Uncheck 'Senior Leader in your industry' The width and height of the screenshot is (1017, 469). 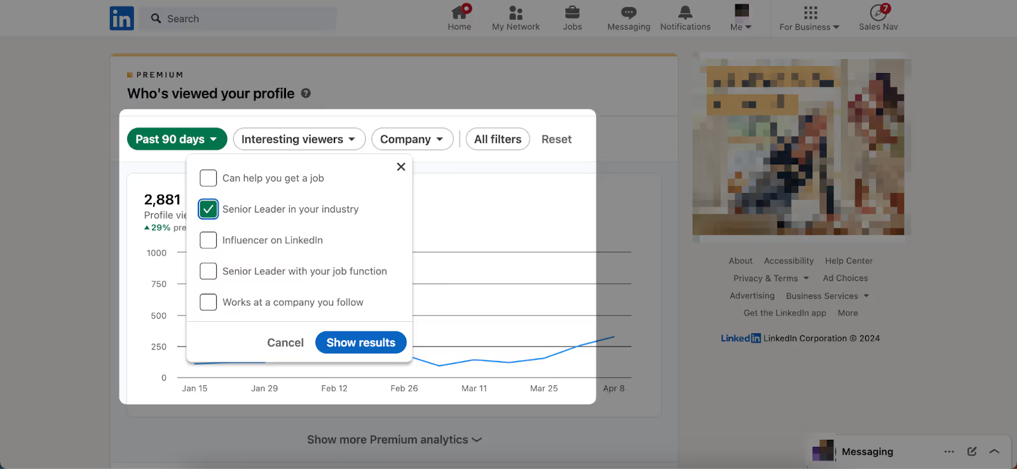pos(208,209)
